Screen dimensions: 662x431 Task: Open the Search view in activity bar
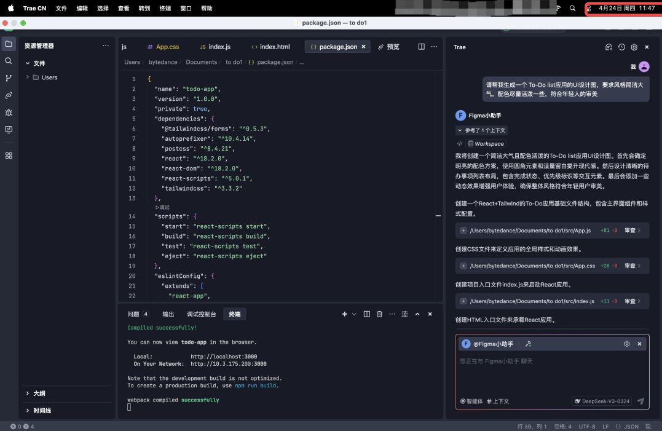[9, 61]
